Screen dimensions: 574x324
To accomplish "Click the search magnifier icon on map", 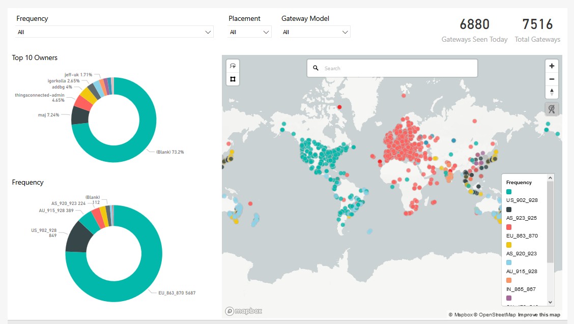I will 315,68.
